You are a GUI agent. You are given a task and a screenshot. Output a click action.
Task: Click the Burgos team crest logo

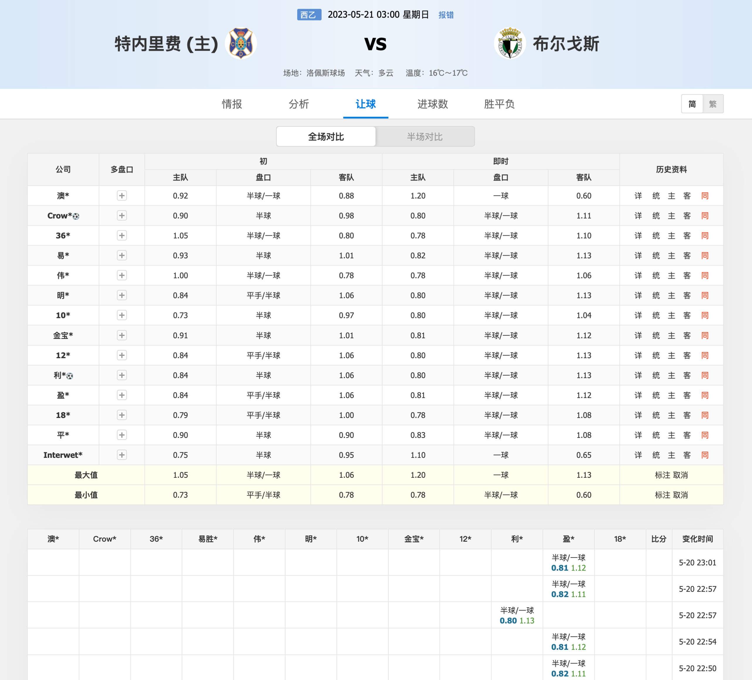[x=510, y=43]
